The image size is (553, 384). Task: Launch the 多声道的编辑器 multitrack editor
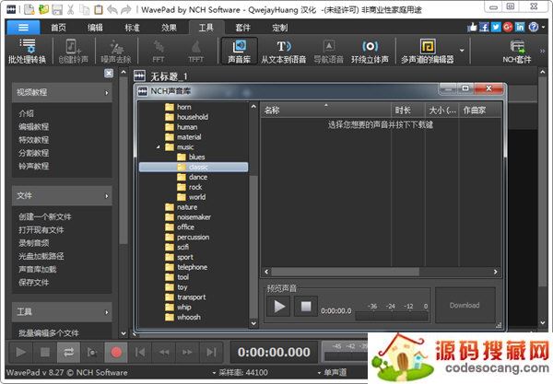coord(428,52)
